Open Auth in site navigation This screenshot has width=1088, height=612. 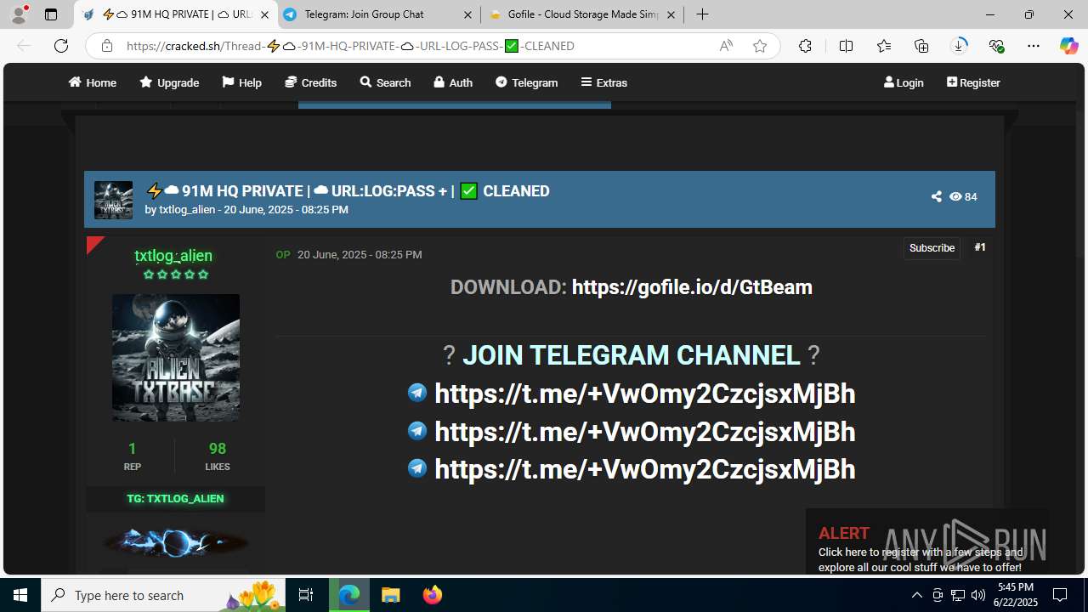[452, 82]
